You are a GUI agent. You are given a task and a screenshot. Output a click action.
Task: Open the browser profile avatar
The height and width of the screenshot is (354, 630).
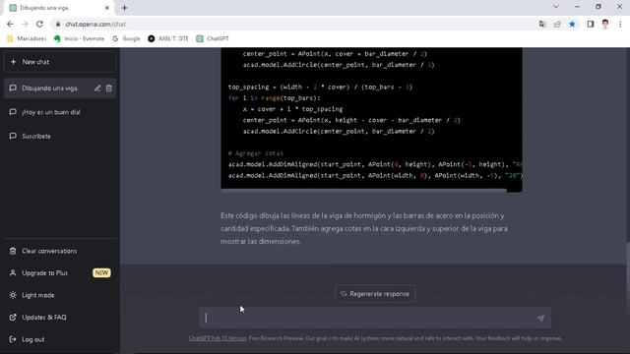pyautogui.click(x=605, y=24)
